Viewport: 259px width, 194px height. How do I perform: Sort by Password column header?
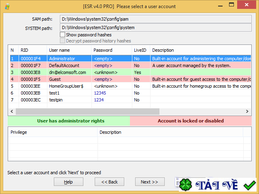103,50
